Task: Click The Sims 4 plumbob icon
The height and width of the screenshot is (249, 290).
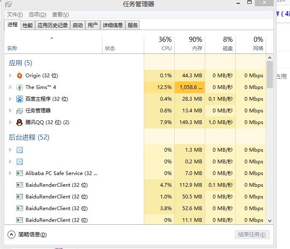Action: [20, 87]
